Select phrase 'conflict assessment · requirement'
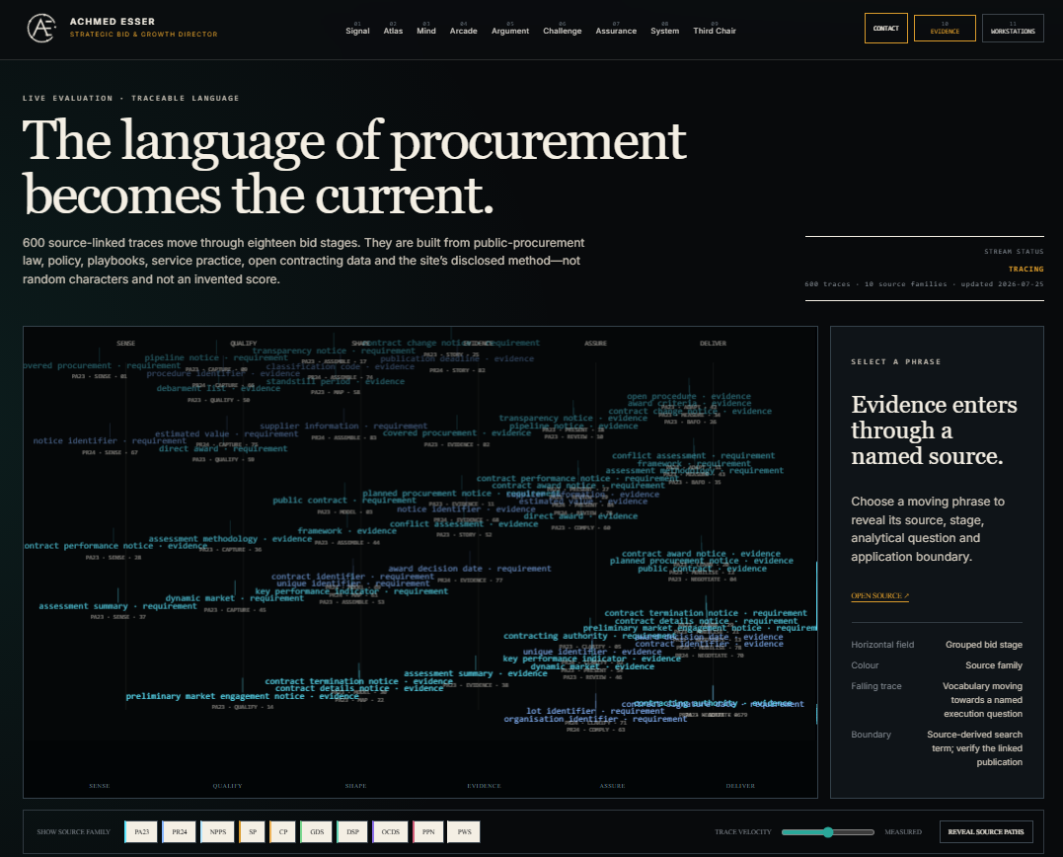 (694, 455)
